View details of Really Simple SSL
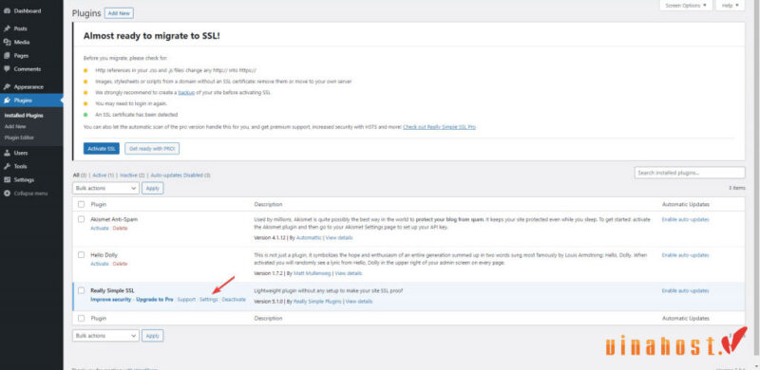 [x=359, y=302]
